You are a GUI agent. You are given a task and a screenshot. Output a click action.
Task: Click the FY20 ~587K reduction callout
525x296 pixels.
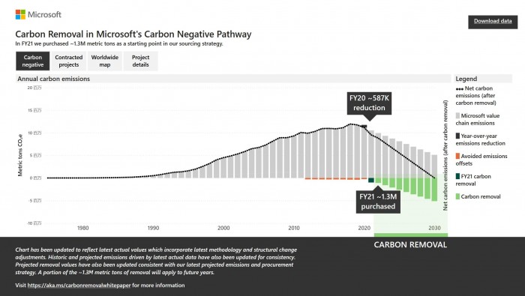369,103
